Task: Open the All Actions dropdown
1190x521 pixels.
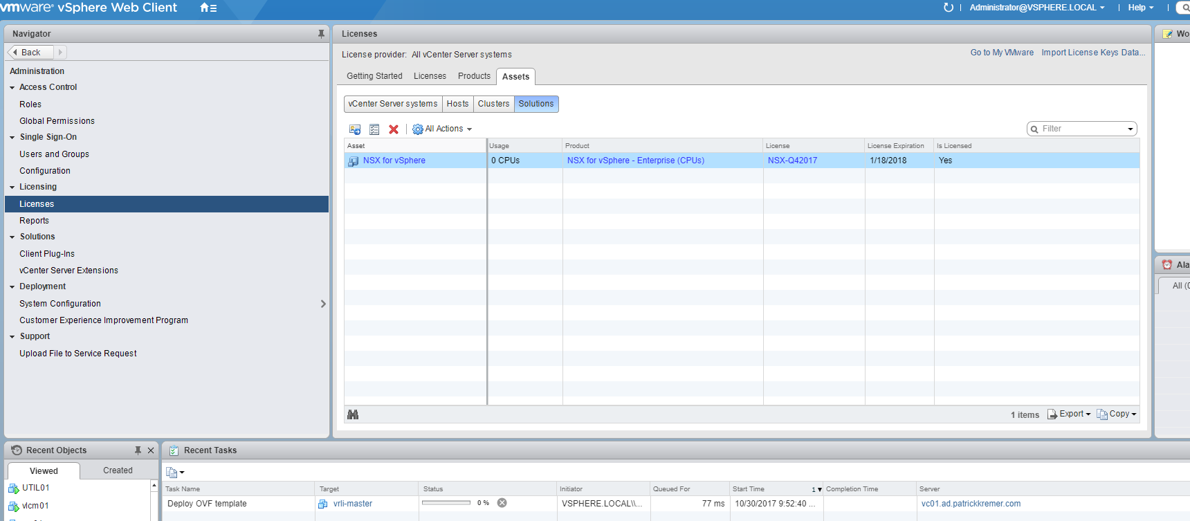Action: click(443, 129)
